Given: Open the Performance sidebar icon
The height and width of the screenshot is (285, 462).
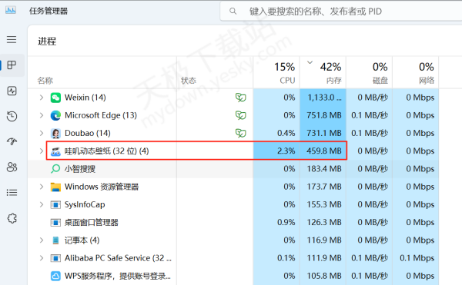Looking at the screenshot, I should [x=12, y=91].
